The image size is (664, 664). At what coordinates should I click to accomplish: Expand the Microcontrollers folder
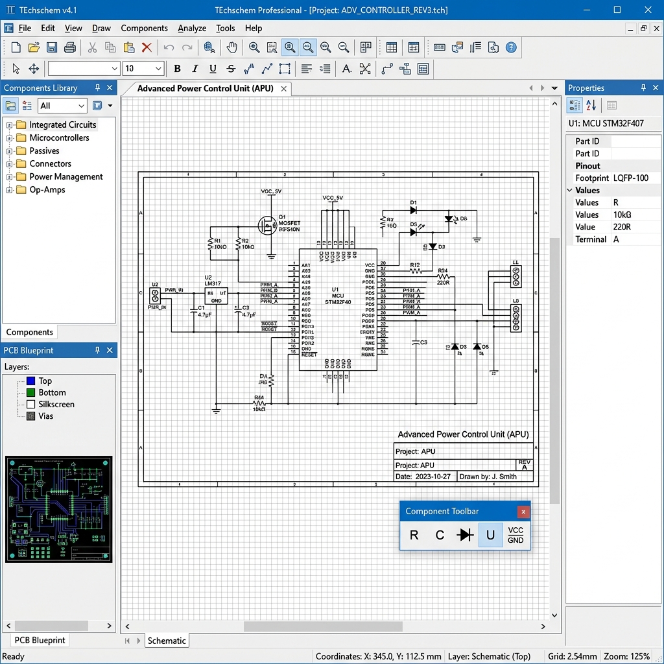tap(9, 138)
